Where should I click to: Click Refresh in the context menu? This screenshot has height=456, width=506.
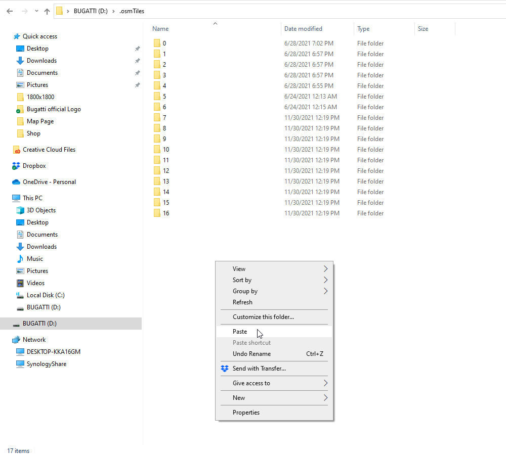tap(242, 302)
